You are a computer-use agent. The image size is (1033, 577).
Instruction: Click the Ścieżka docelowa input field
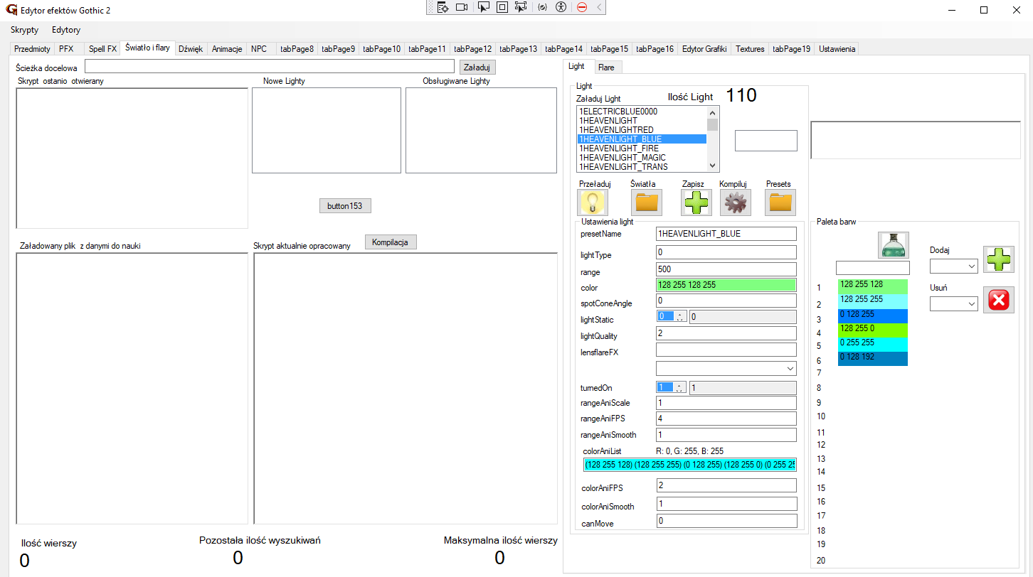tap(269, 67)
